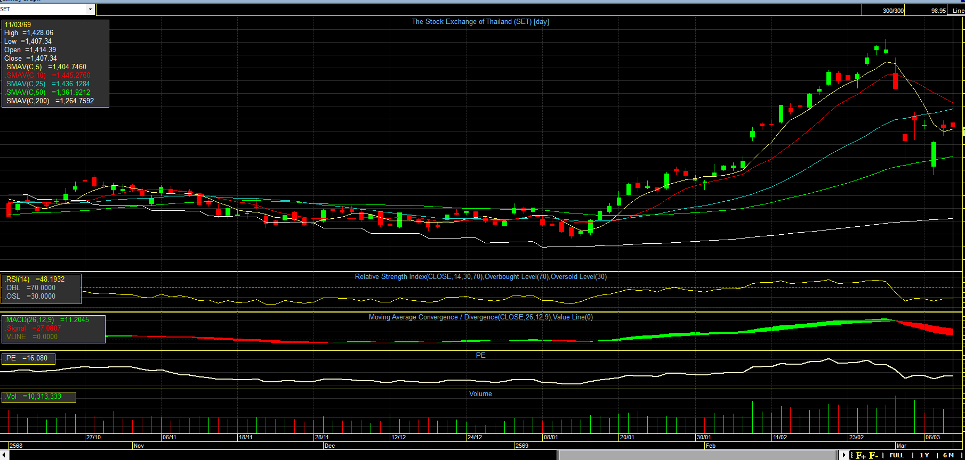Click the F- zoom out icon

click(x=874, y=455)
